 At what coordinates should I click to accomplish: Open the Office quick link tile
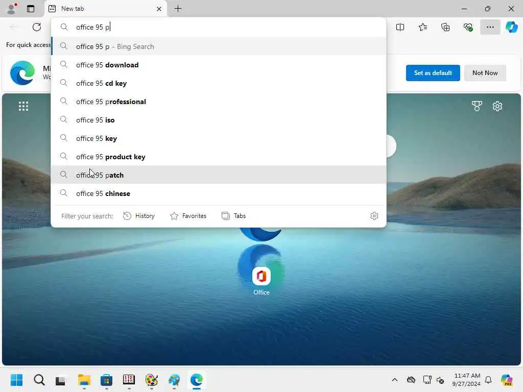pos(261,281)
